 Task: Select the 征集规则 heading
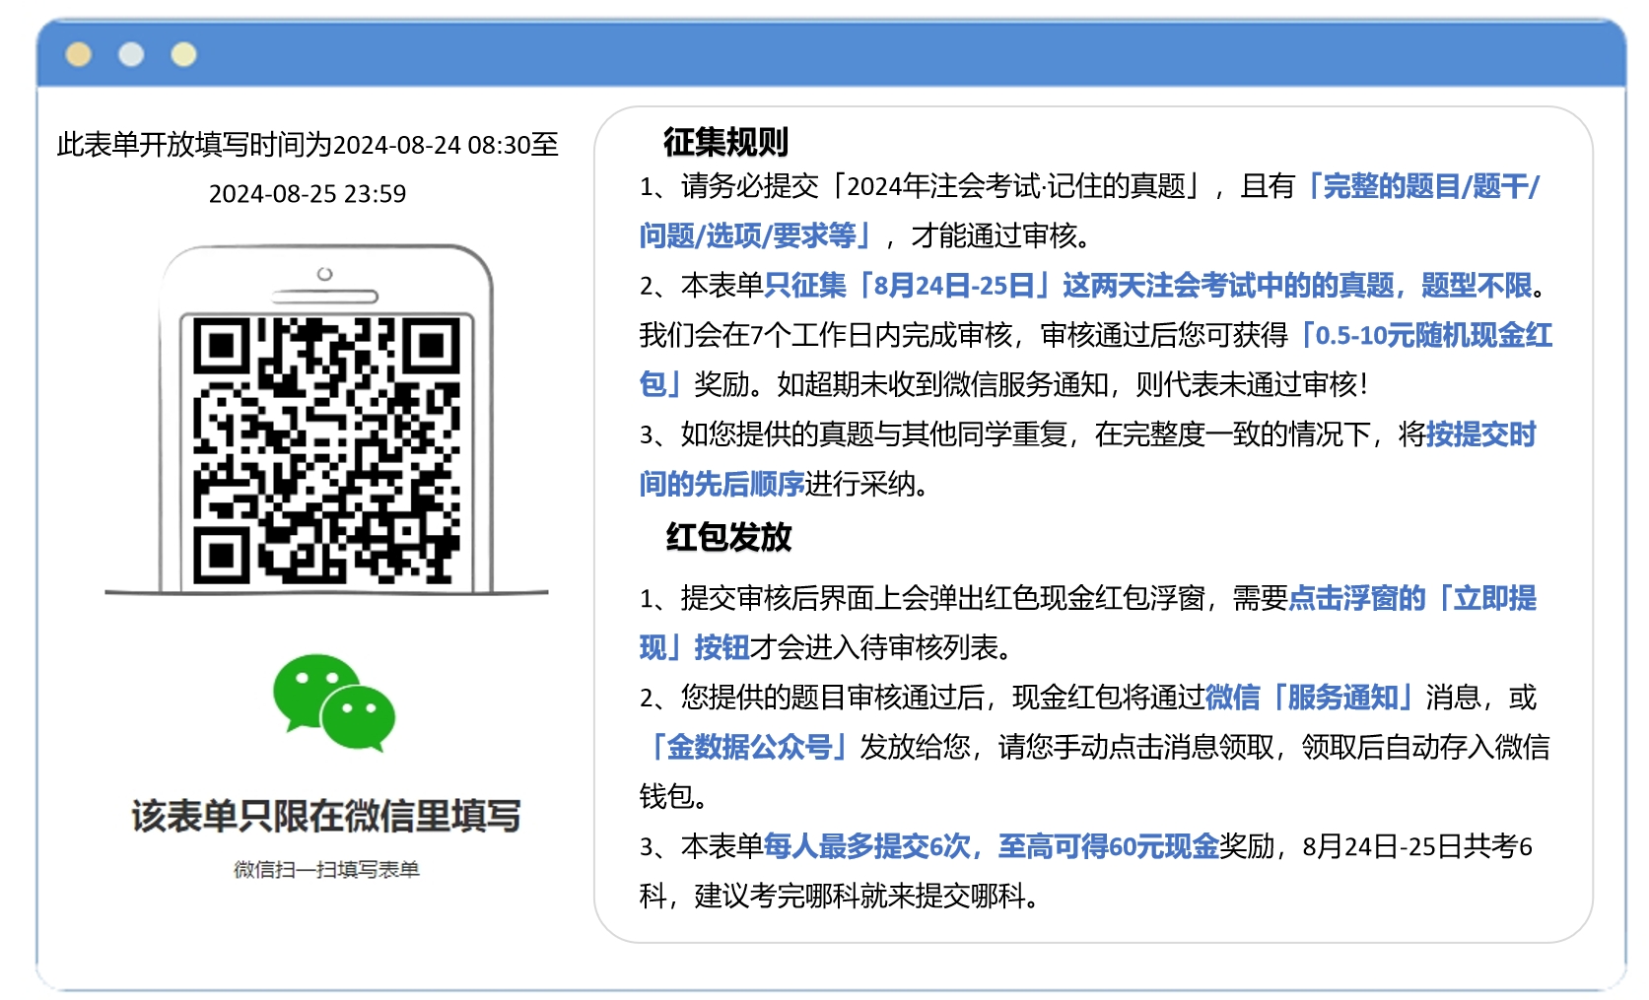tap(725, 142)
